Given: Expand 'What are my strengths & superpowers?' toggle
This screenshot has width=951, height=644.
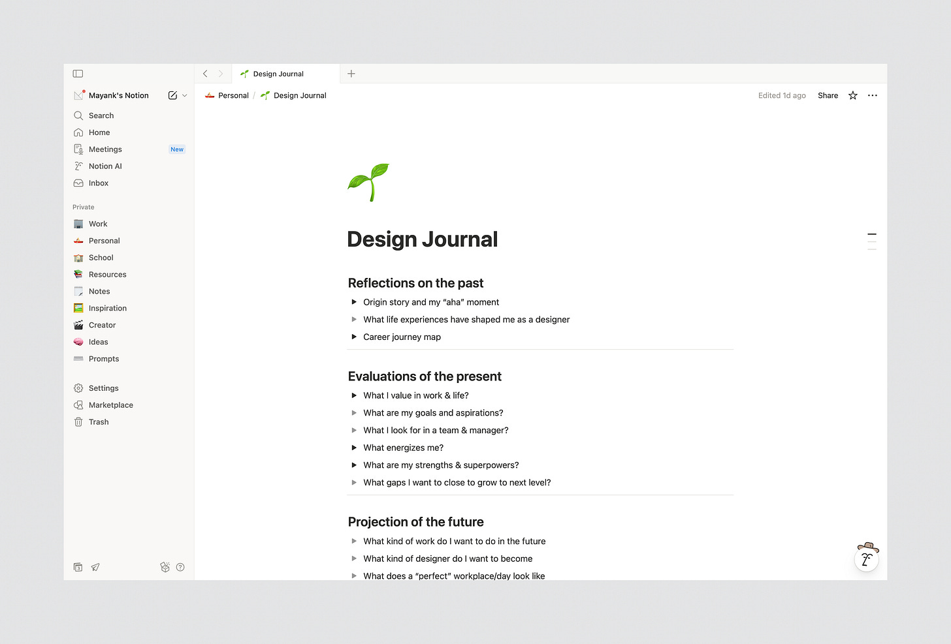Looking at the screenshot, I should (354, 465).
